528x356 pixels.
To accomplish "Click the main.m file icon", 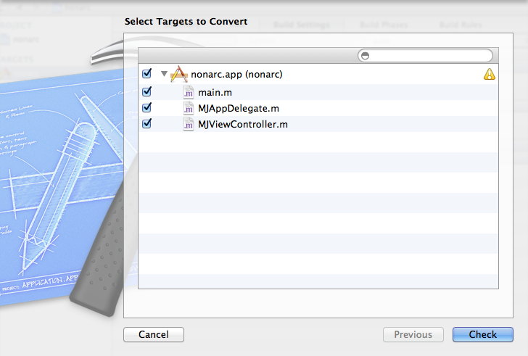I will click(x=189, y=92).
